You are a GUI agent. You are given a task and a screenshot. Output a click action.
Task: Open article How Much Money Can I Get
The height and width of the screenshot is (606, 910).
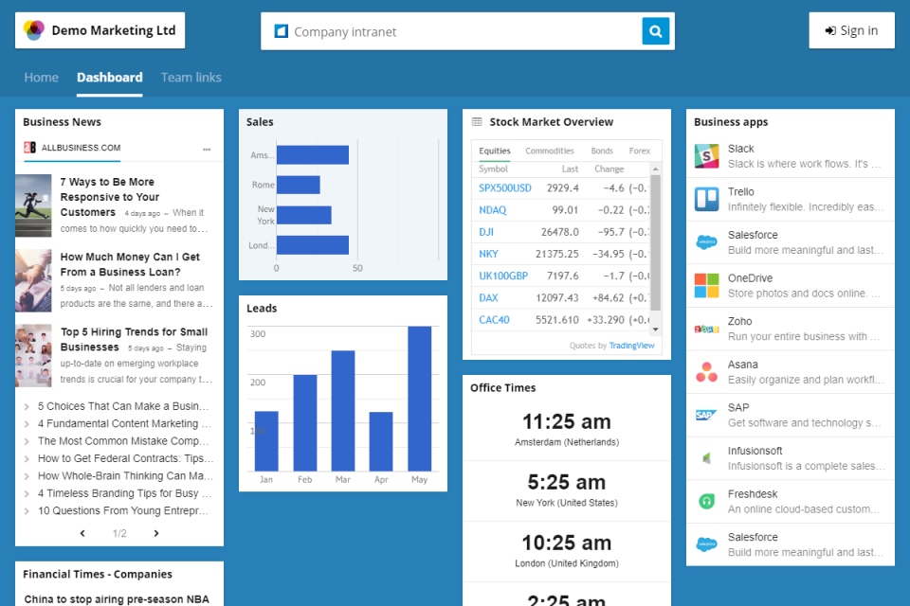click(130, 264)
